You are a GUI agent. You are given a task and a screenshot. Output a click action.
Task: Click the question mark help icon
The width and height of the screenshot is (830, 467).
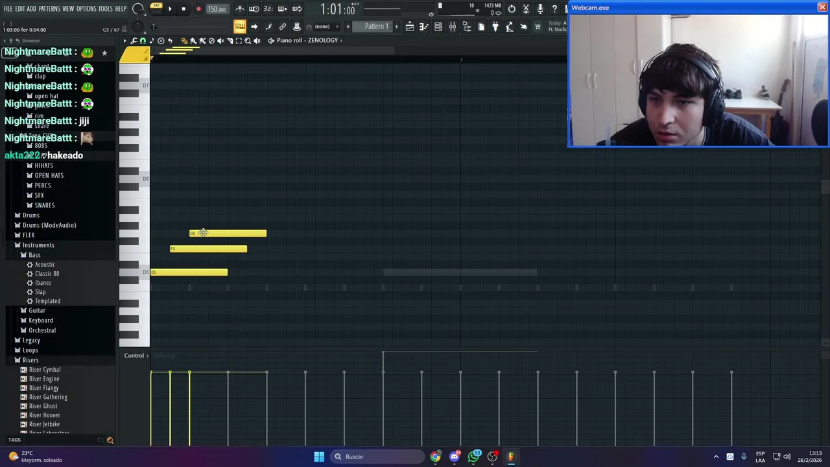pyautogui.click(x=554, y=8)
